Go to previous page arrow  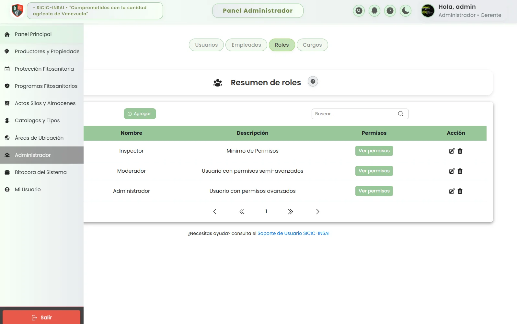[215, 212]
